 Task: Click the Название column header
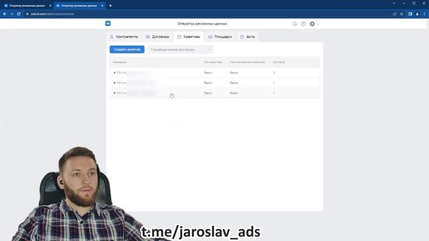point(119,62)
